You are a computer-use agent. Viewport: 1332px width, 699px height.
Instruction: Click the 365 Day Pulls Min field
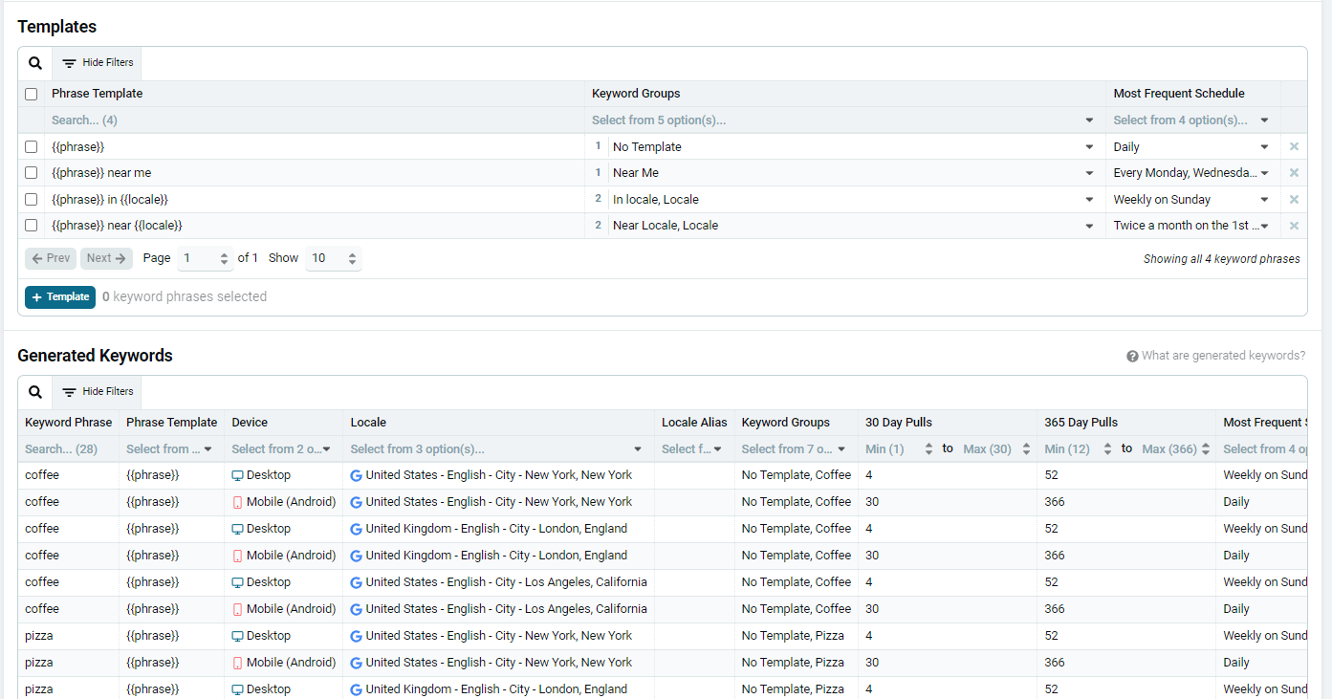(1077, 449)
